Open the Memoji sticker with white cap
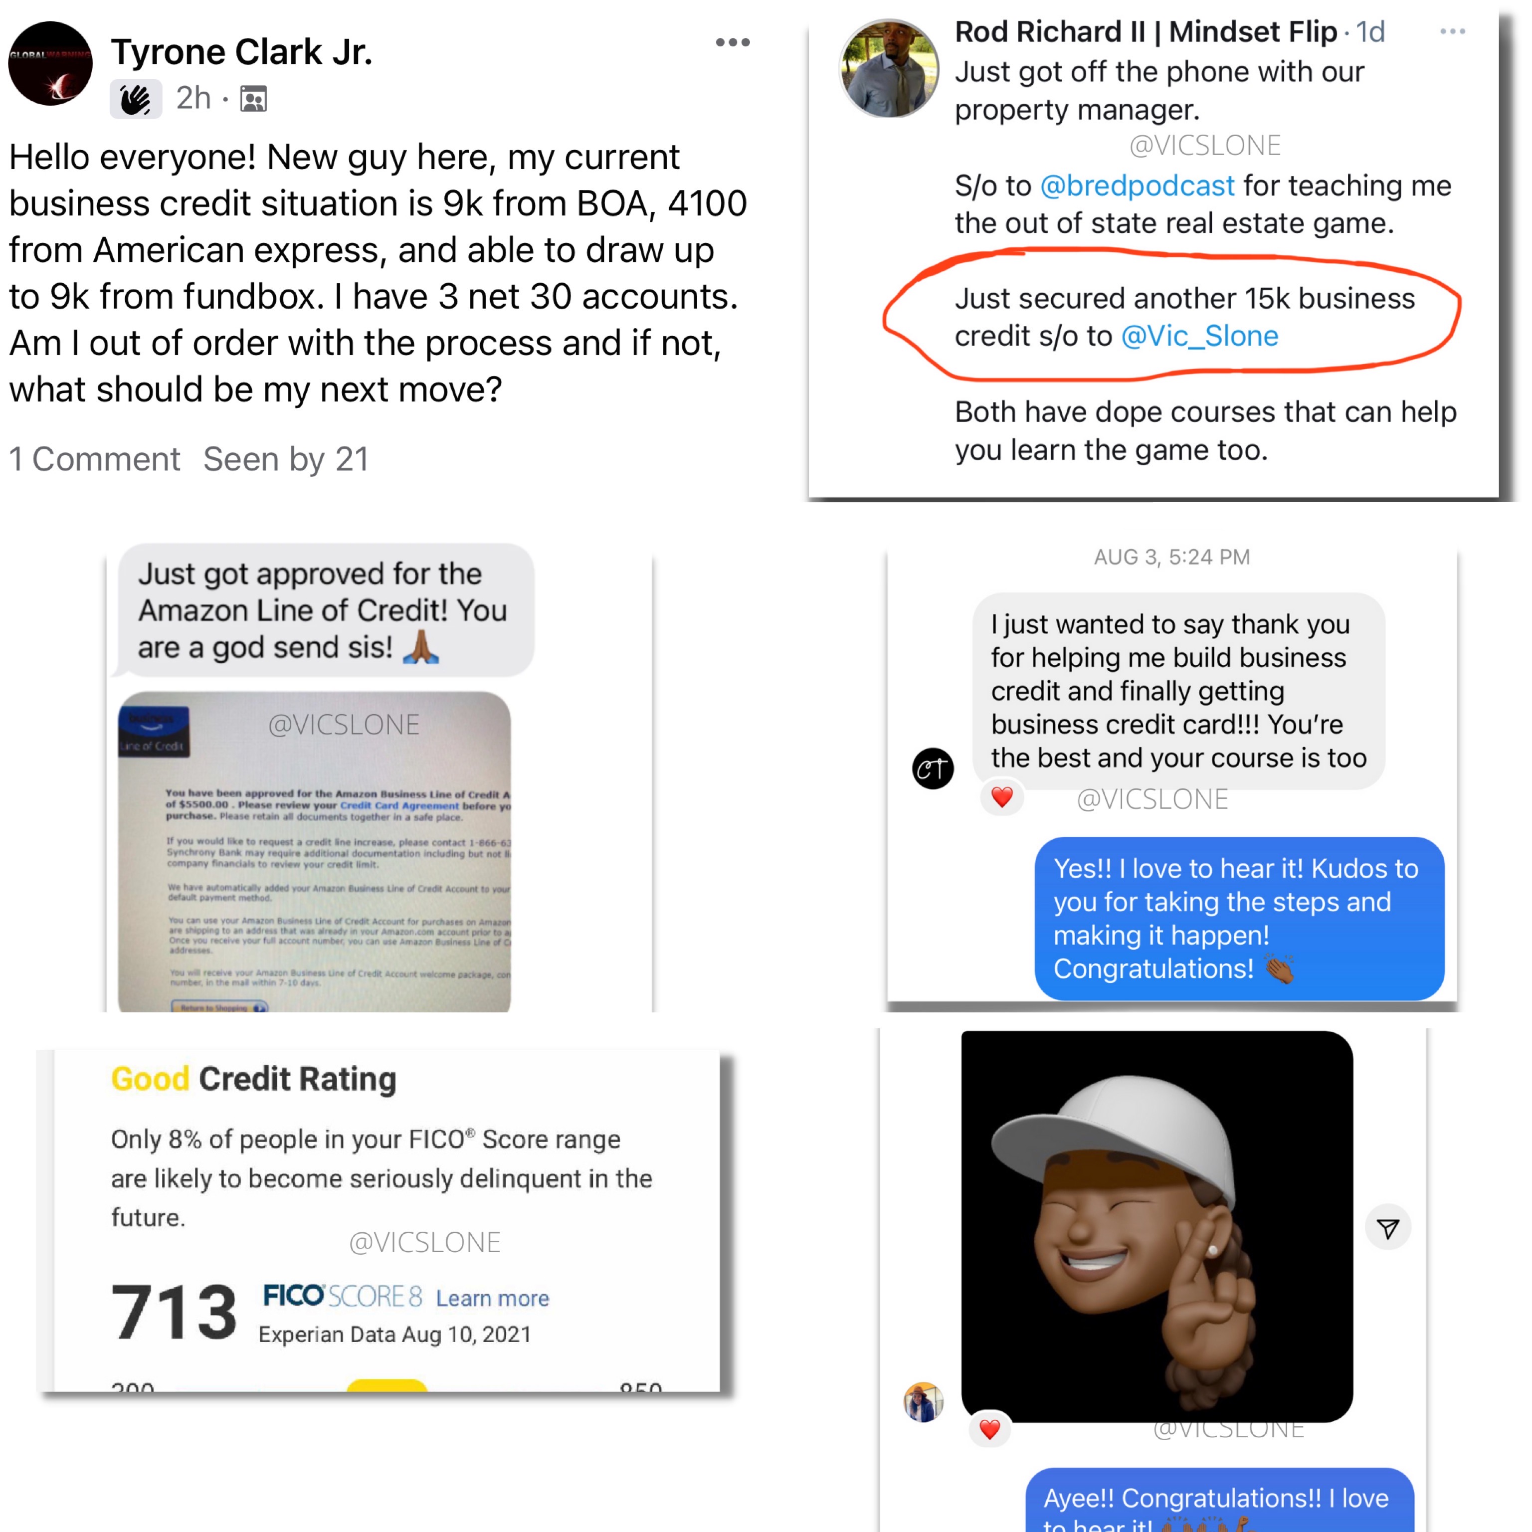1532x1532 pixels. (x=1157, y=1227)
